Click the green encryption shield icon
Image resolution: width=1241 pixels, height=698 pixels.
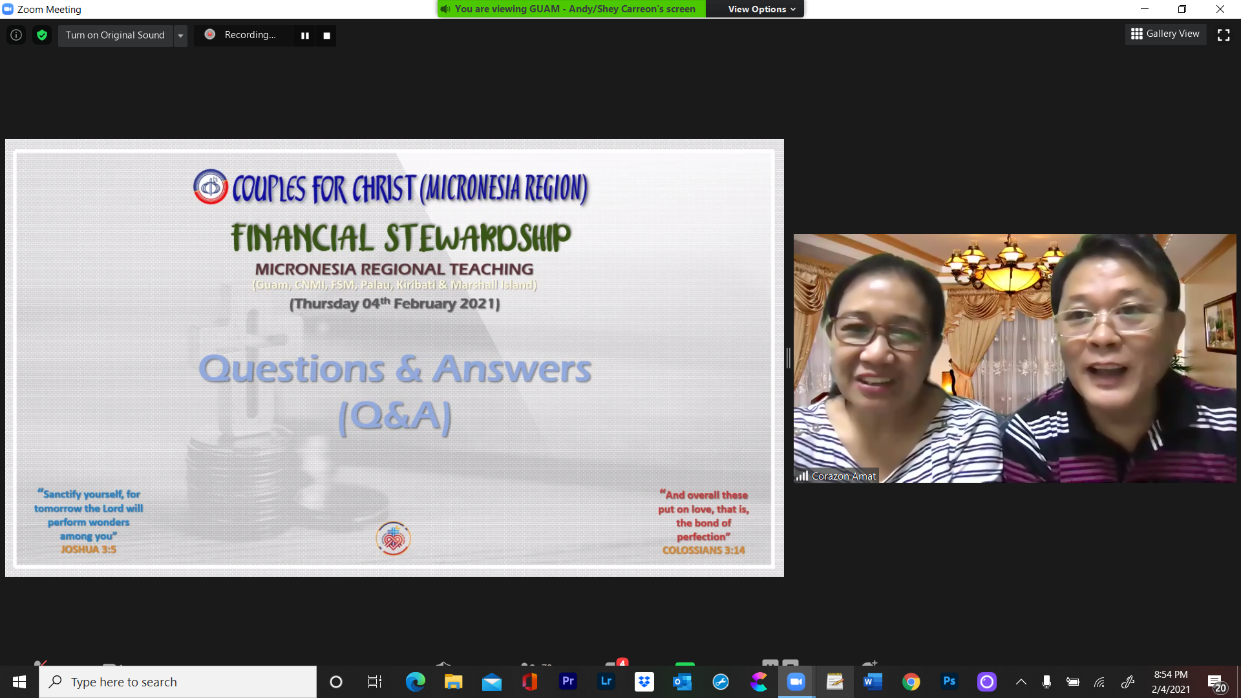pos(42,35)
